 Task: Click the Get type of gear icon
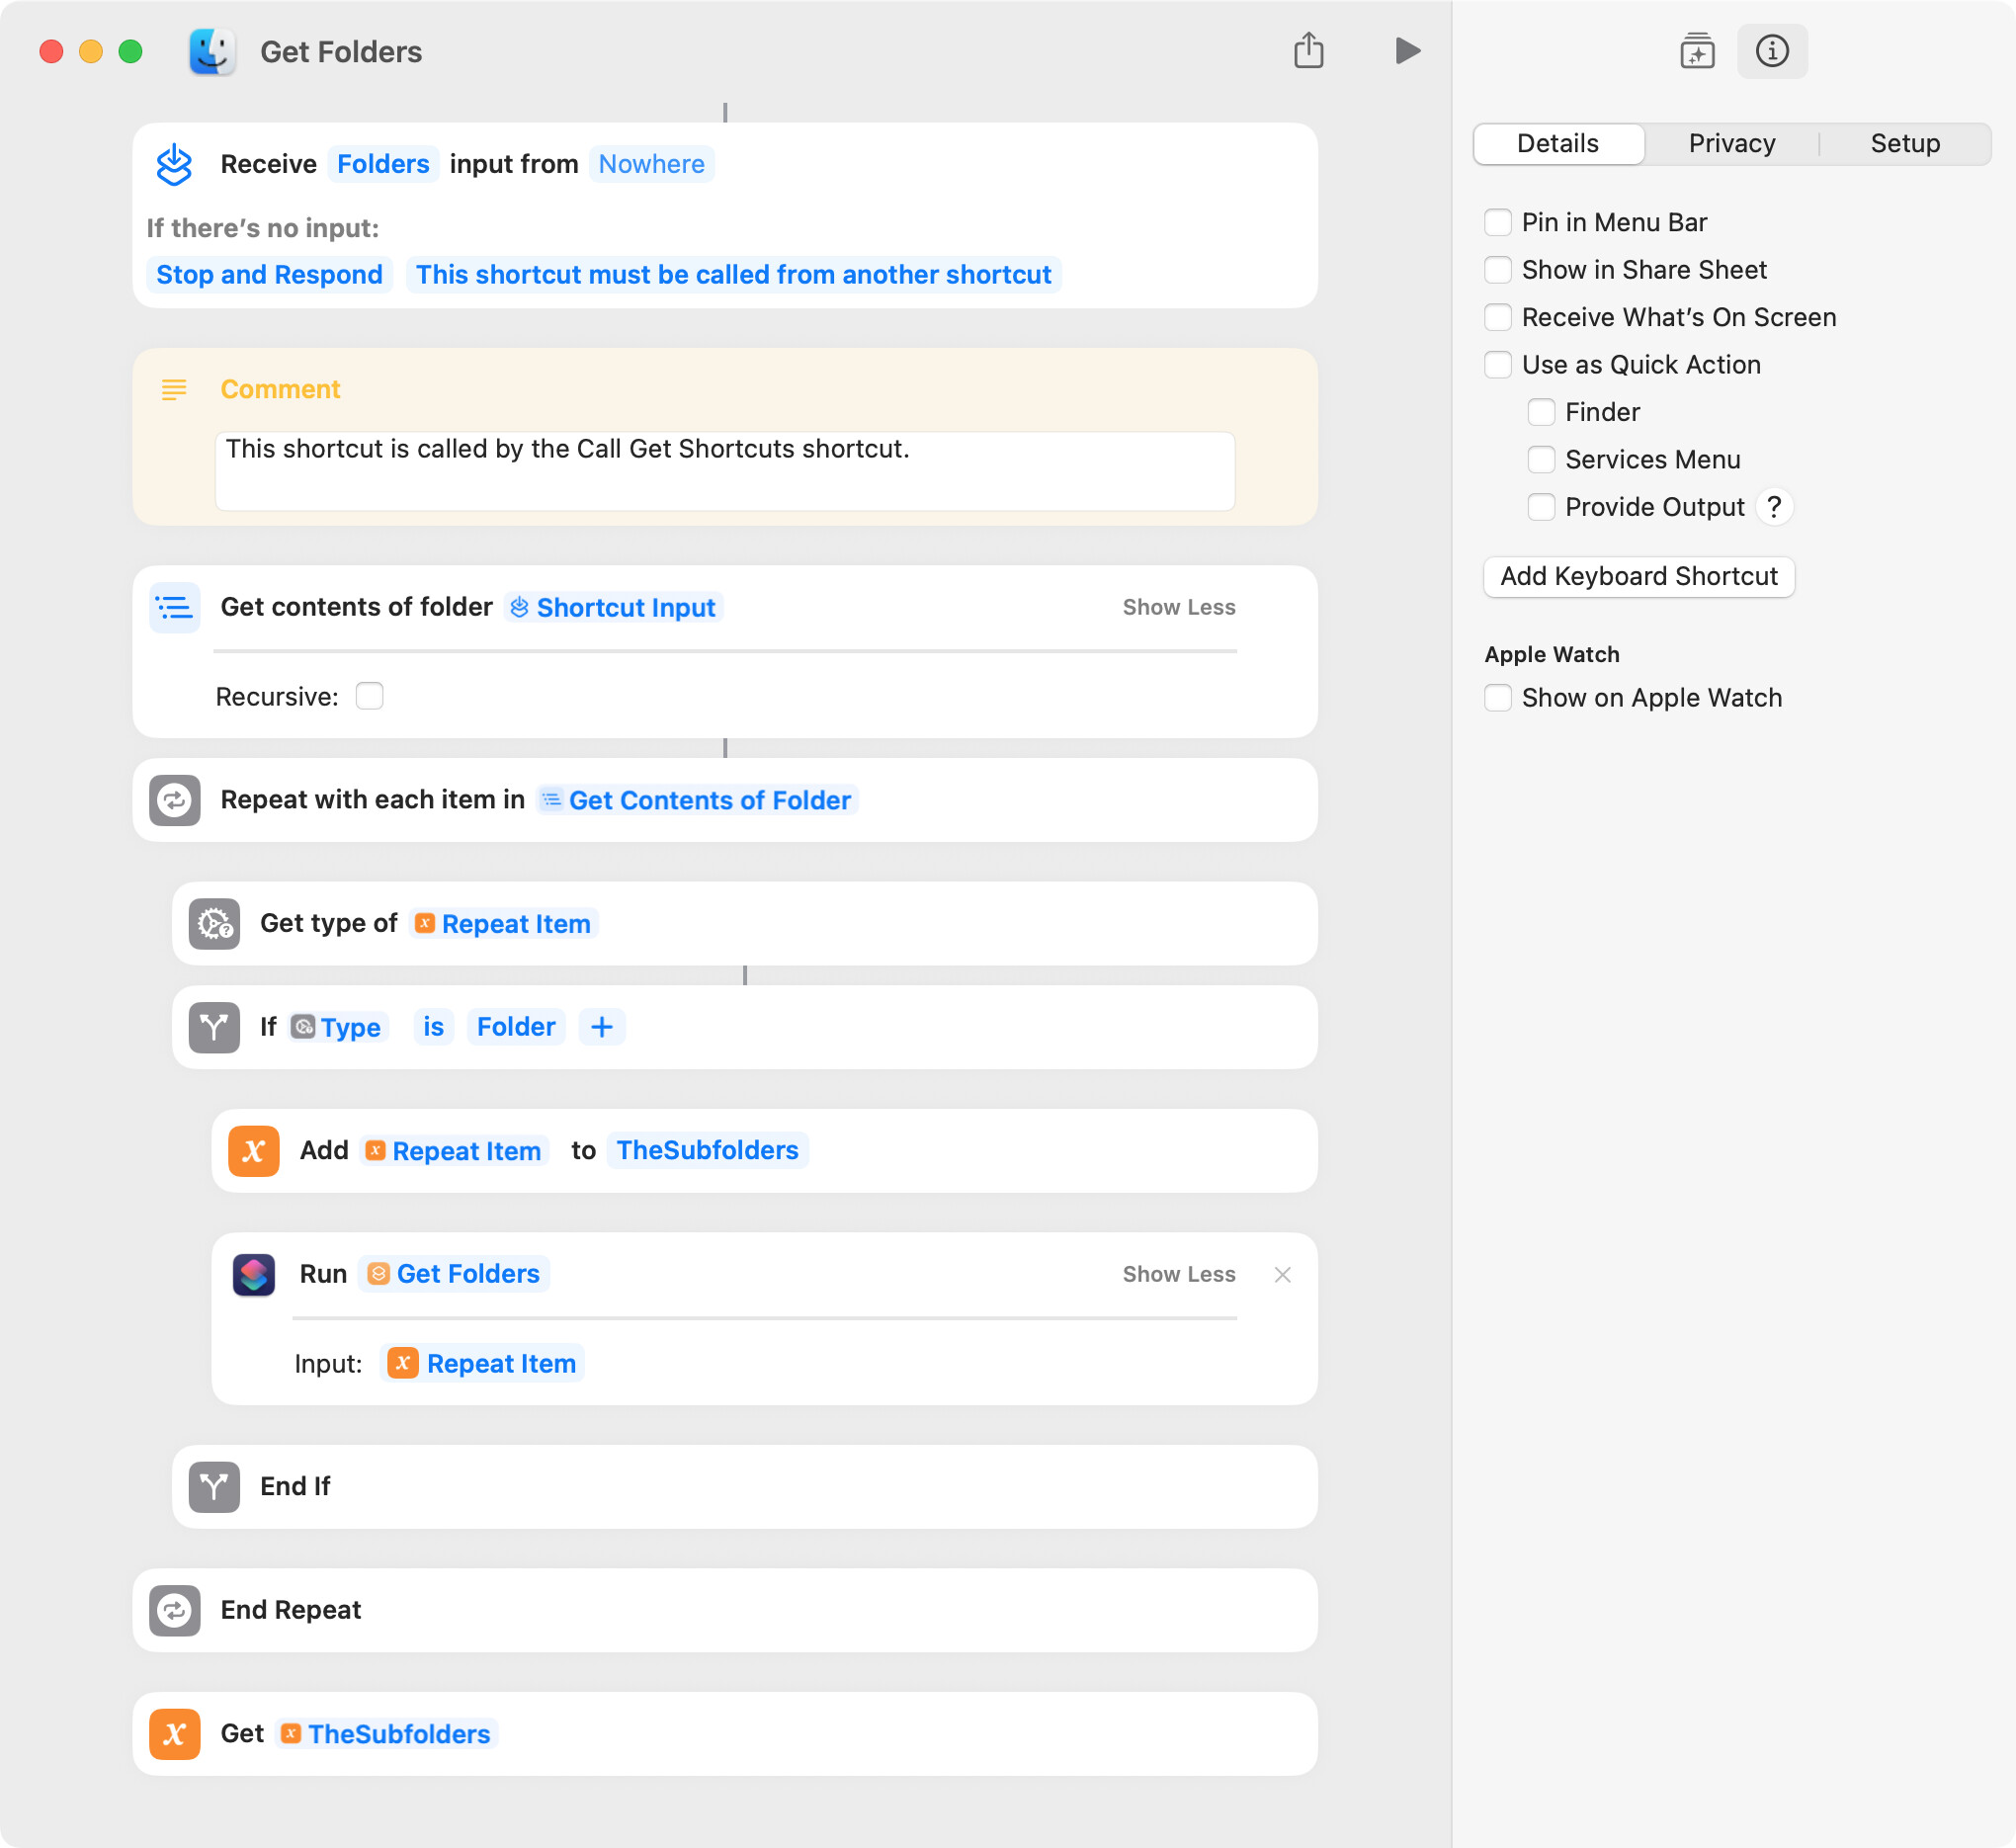[x=214, y=923]
